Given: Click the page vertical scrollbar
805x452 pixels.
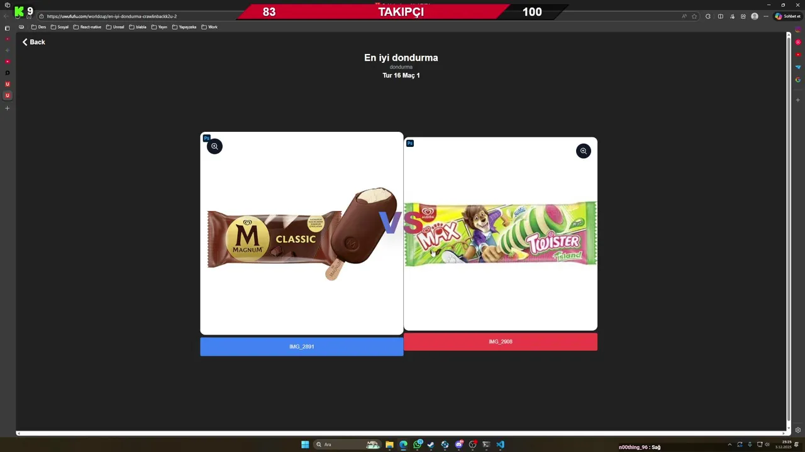Looking at the screenshot, I should click(x=789, y=231).
